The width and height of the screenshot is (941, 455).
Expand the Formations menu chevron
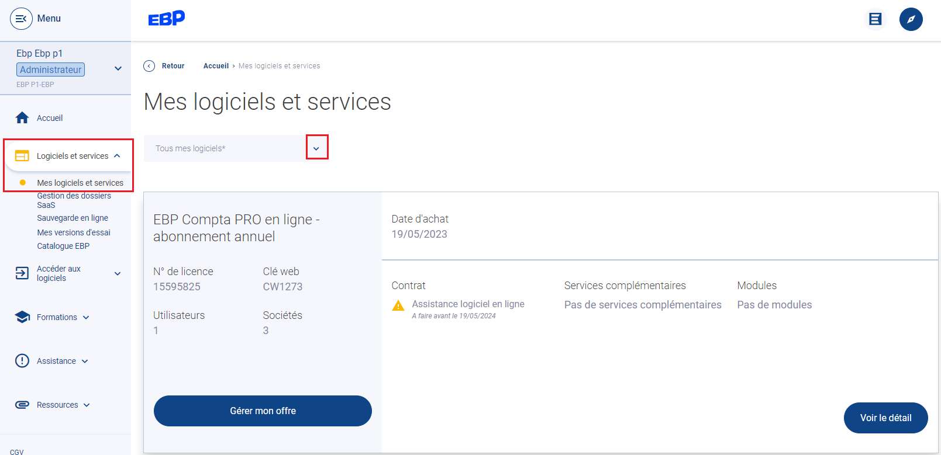point(86,318)
